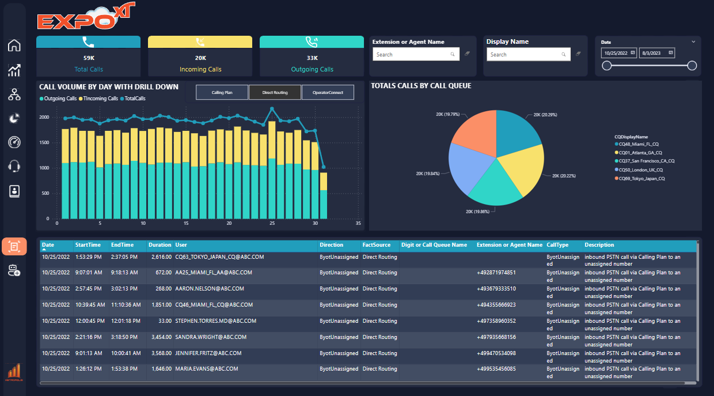Screen dimensions: 714x396
Task: Open the trend chart page in sidebar
Action: pyautogui.click(x=14, y=70)
